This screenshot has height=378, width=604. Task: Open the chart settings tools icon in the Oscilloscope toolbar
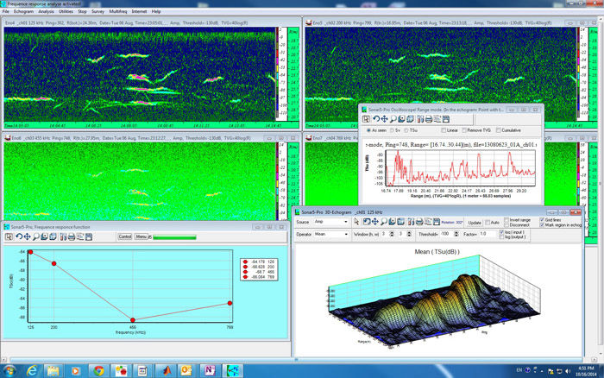click(420, 119)
